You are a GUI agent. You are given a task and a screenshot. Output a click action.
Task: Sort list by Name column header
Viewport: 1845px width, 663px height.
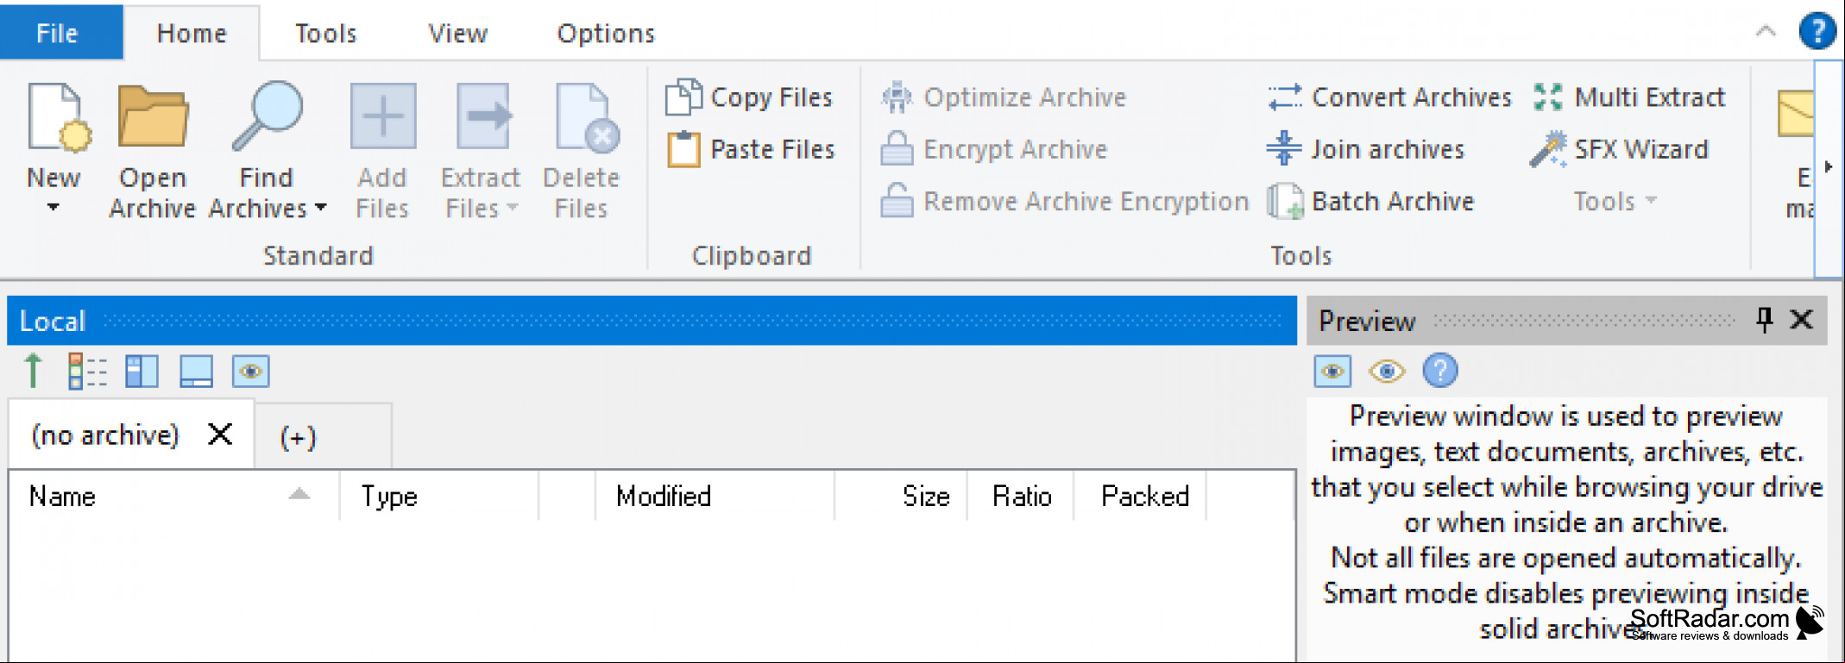pos(173,496)
